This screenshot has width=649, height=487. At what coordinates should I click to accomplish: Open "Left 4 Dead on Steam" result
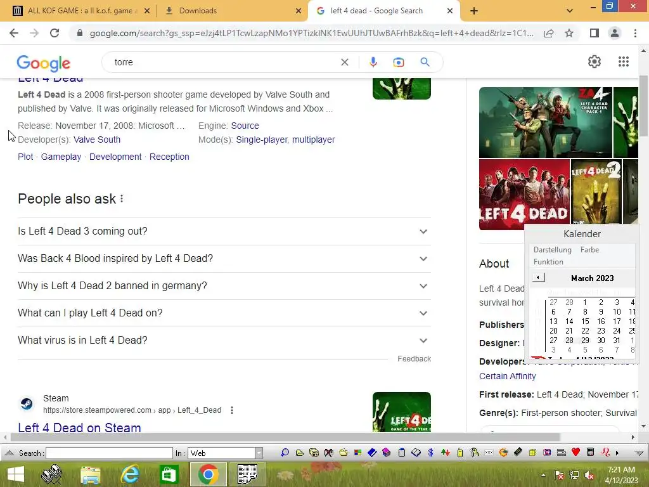coord(79,427)
